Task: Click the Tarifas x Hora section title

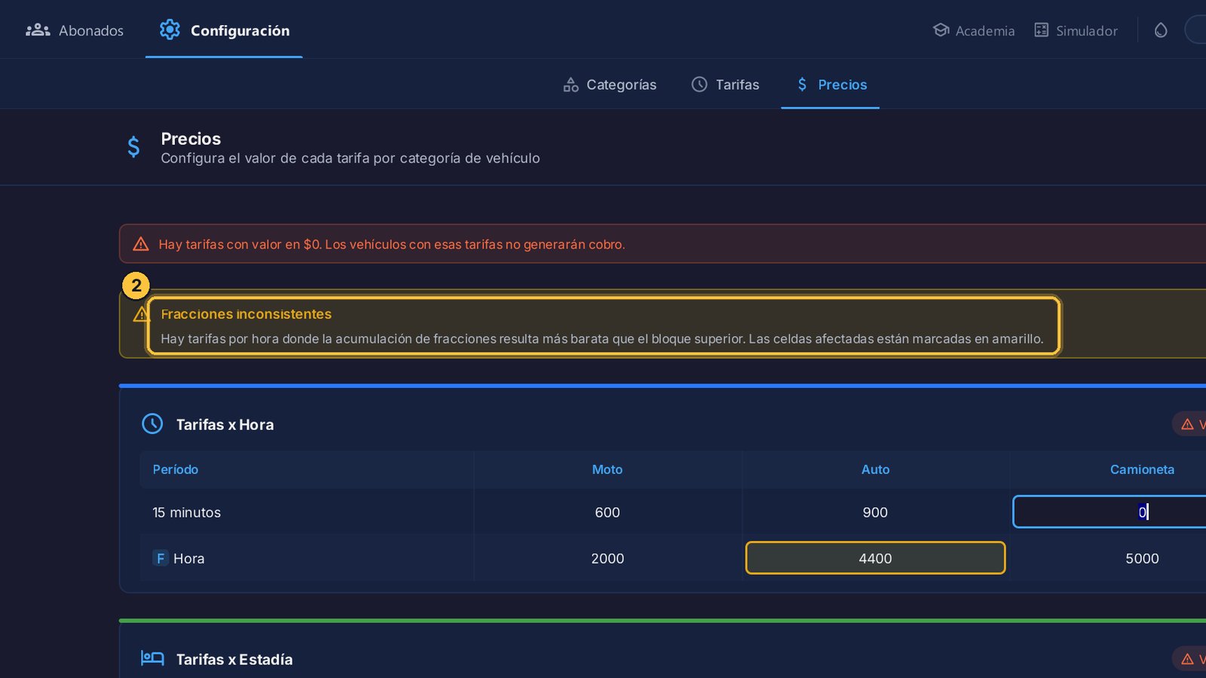Action: (225, 424)
